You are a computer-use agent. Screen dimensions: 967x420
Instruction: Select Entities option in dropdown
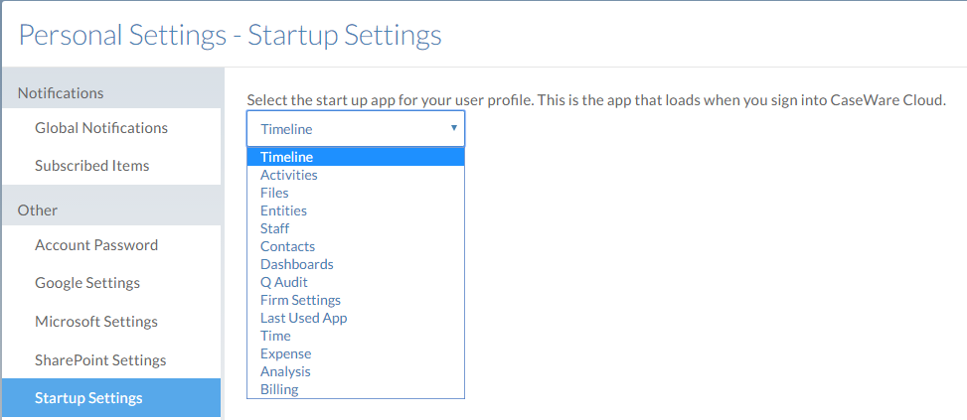[x=283, y=210]
